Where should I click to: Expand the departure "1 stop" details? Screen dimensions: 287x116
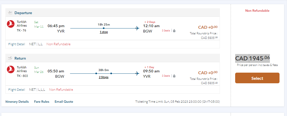pos(104,32)
